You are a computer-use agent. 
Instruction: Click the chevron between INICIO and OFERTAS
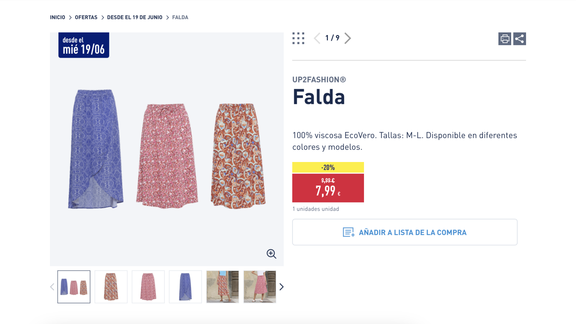[70, 17]
